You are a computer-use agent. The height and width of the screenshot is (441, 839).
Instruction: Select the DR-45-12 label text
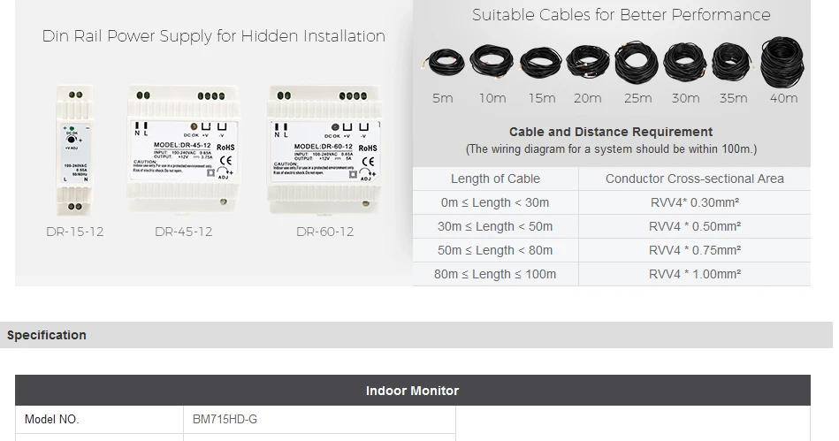[x=184, y=232]
